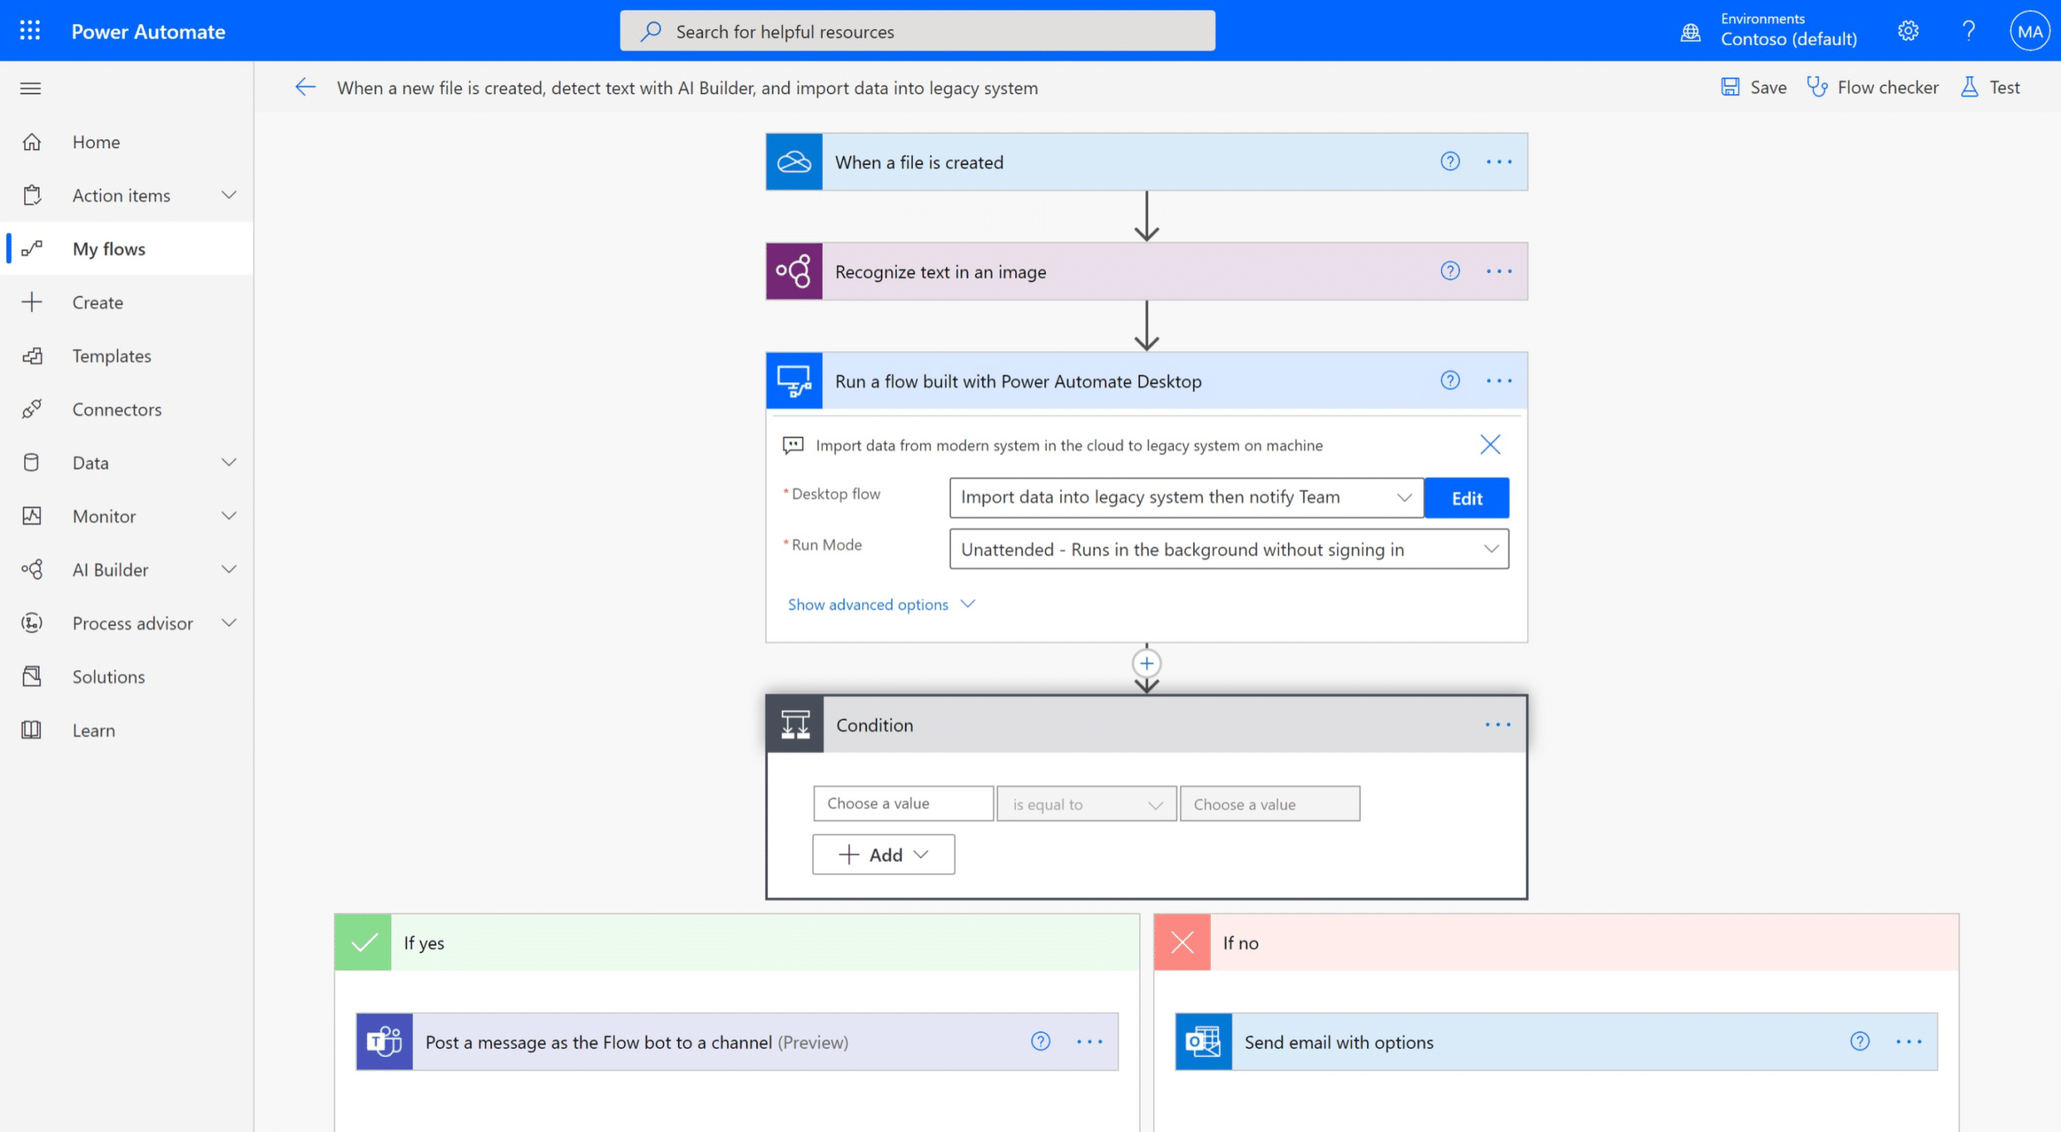Viewport: 2061px width, 1132px height.
Task: Open Connectors from the sidebar
Action: tap(116, 409)
